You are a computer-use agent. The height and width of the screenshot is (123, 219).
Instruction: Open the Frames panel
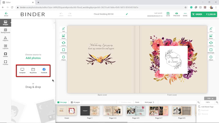pos(5,63)
